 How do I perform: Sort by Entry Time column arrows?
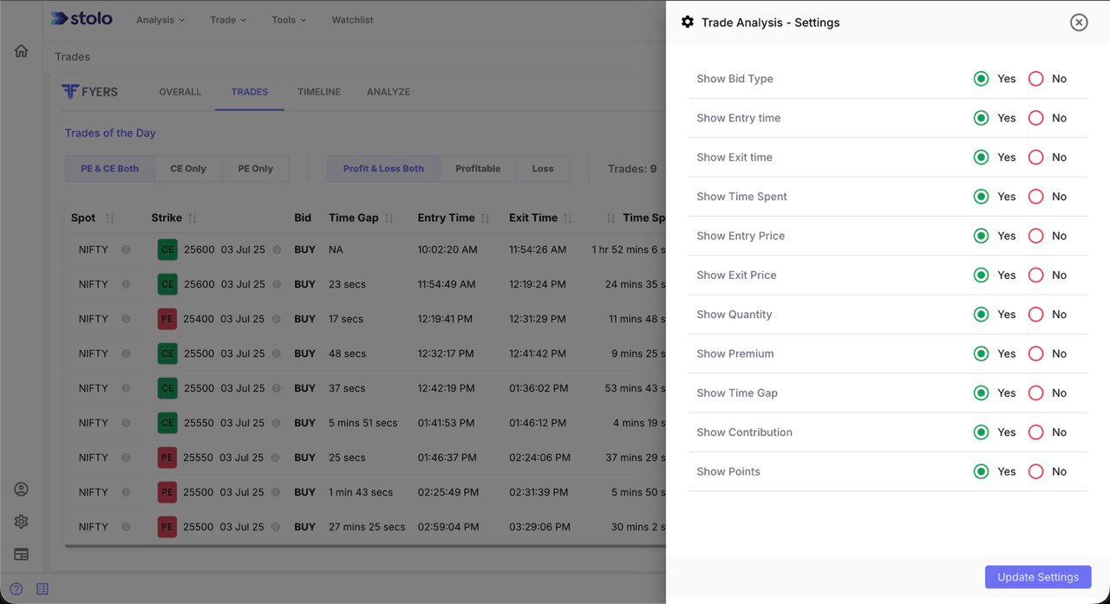click(x=486, y=218)
